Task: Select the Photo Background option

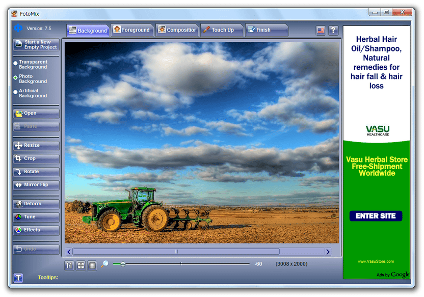Action: point(16,78)
